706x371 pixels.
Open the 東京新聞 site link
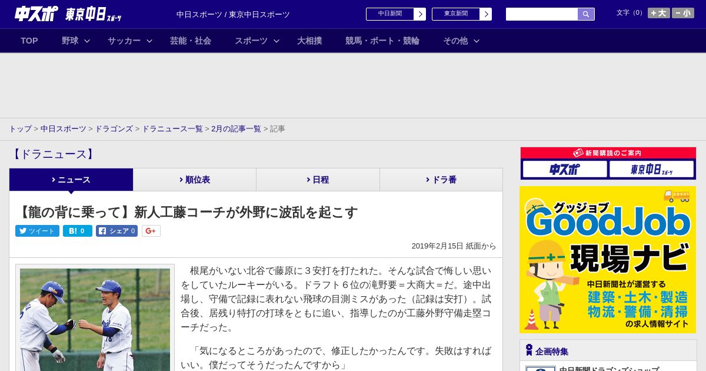pos(461,14)
